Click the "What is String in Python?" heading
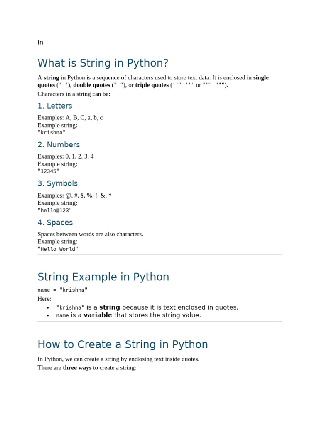 [103, 63]
